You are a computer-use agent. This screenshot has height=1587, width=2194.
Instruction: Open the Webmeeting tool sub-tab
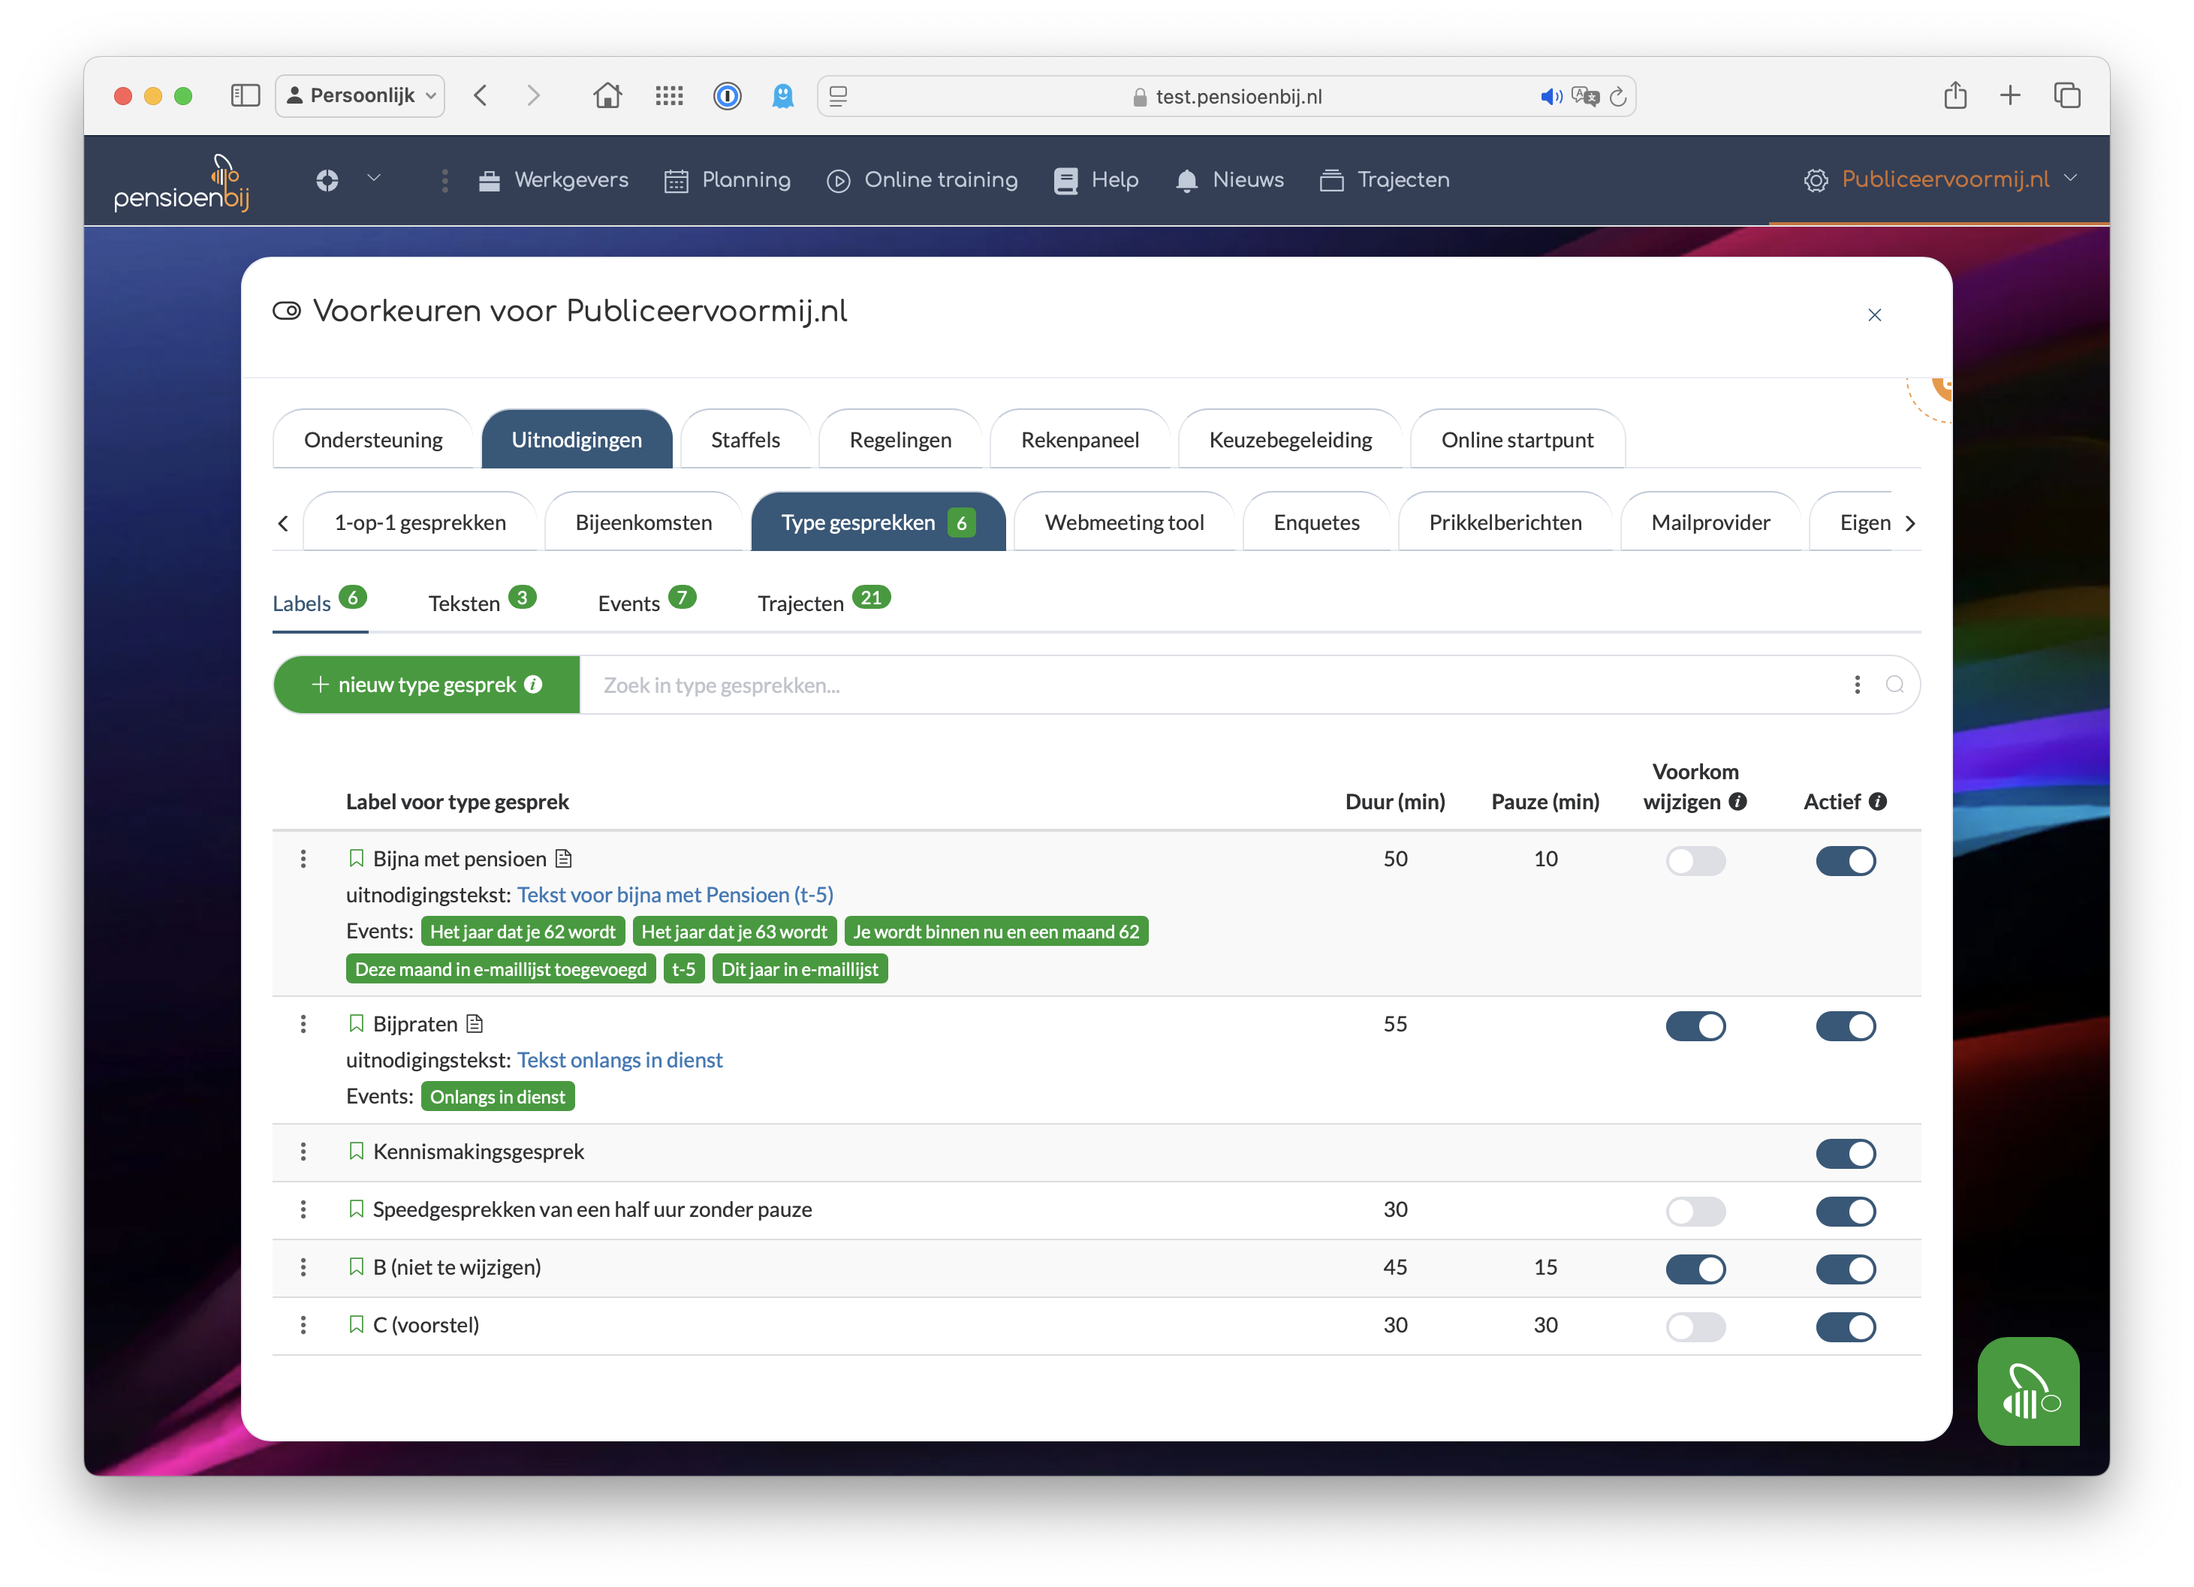pyautogui.click(x=1123, y=523)
